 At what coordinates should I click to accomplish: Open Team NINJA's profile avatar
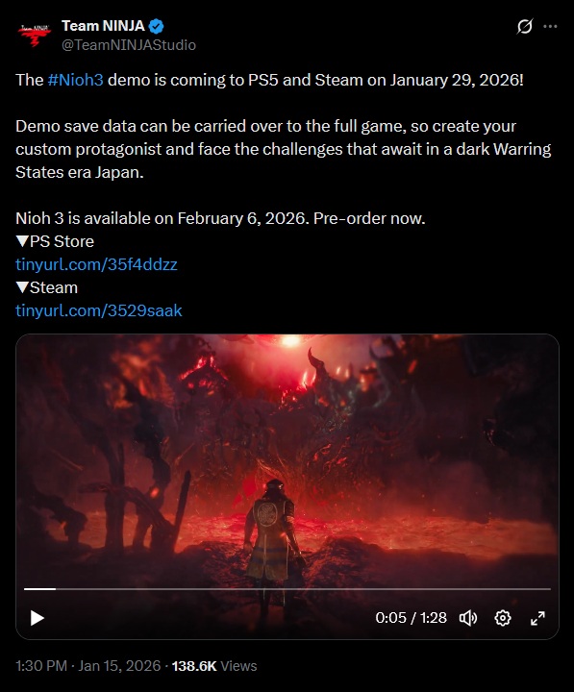35,35
